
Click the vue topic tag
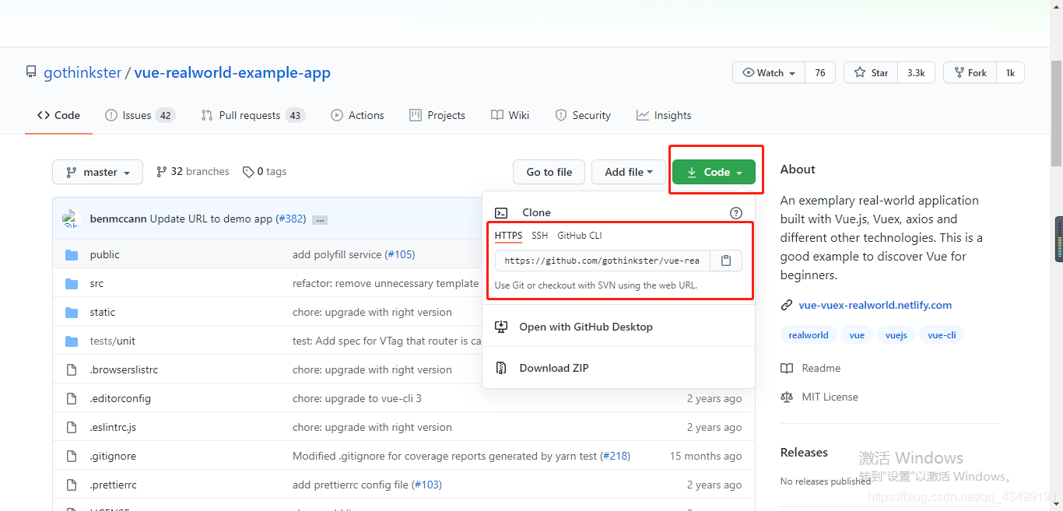(x=857, y=335)
